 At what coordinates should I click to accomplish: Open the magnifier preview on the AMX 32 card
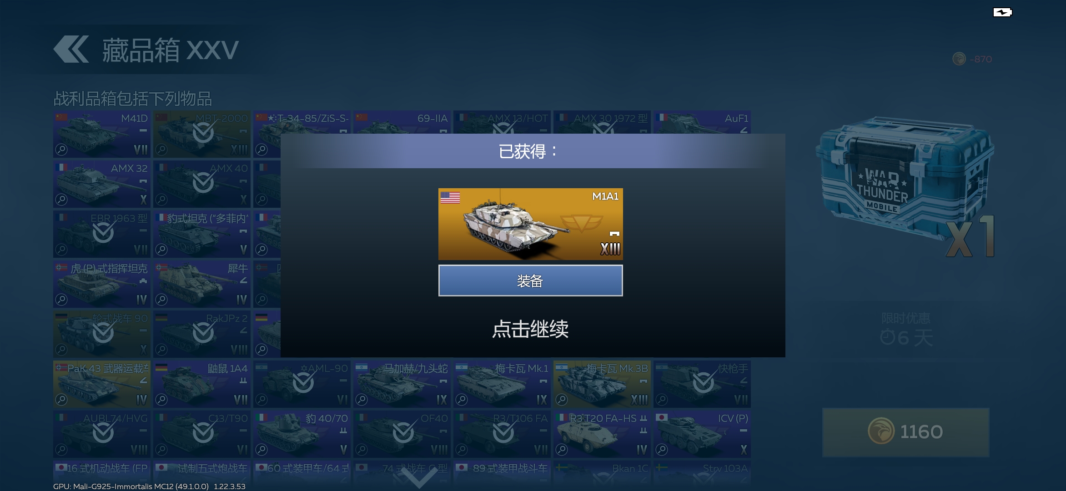[x=61, y=200]
